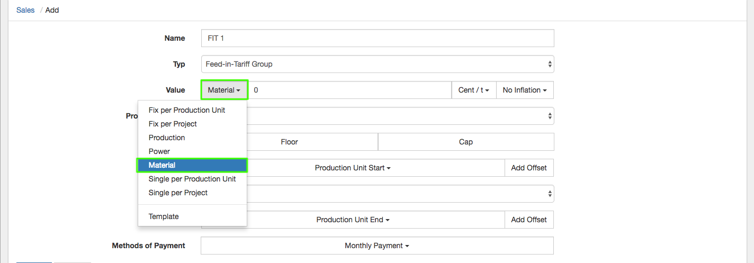Select Fix per Production Unit option
754x263 pixels.
187,110
